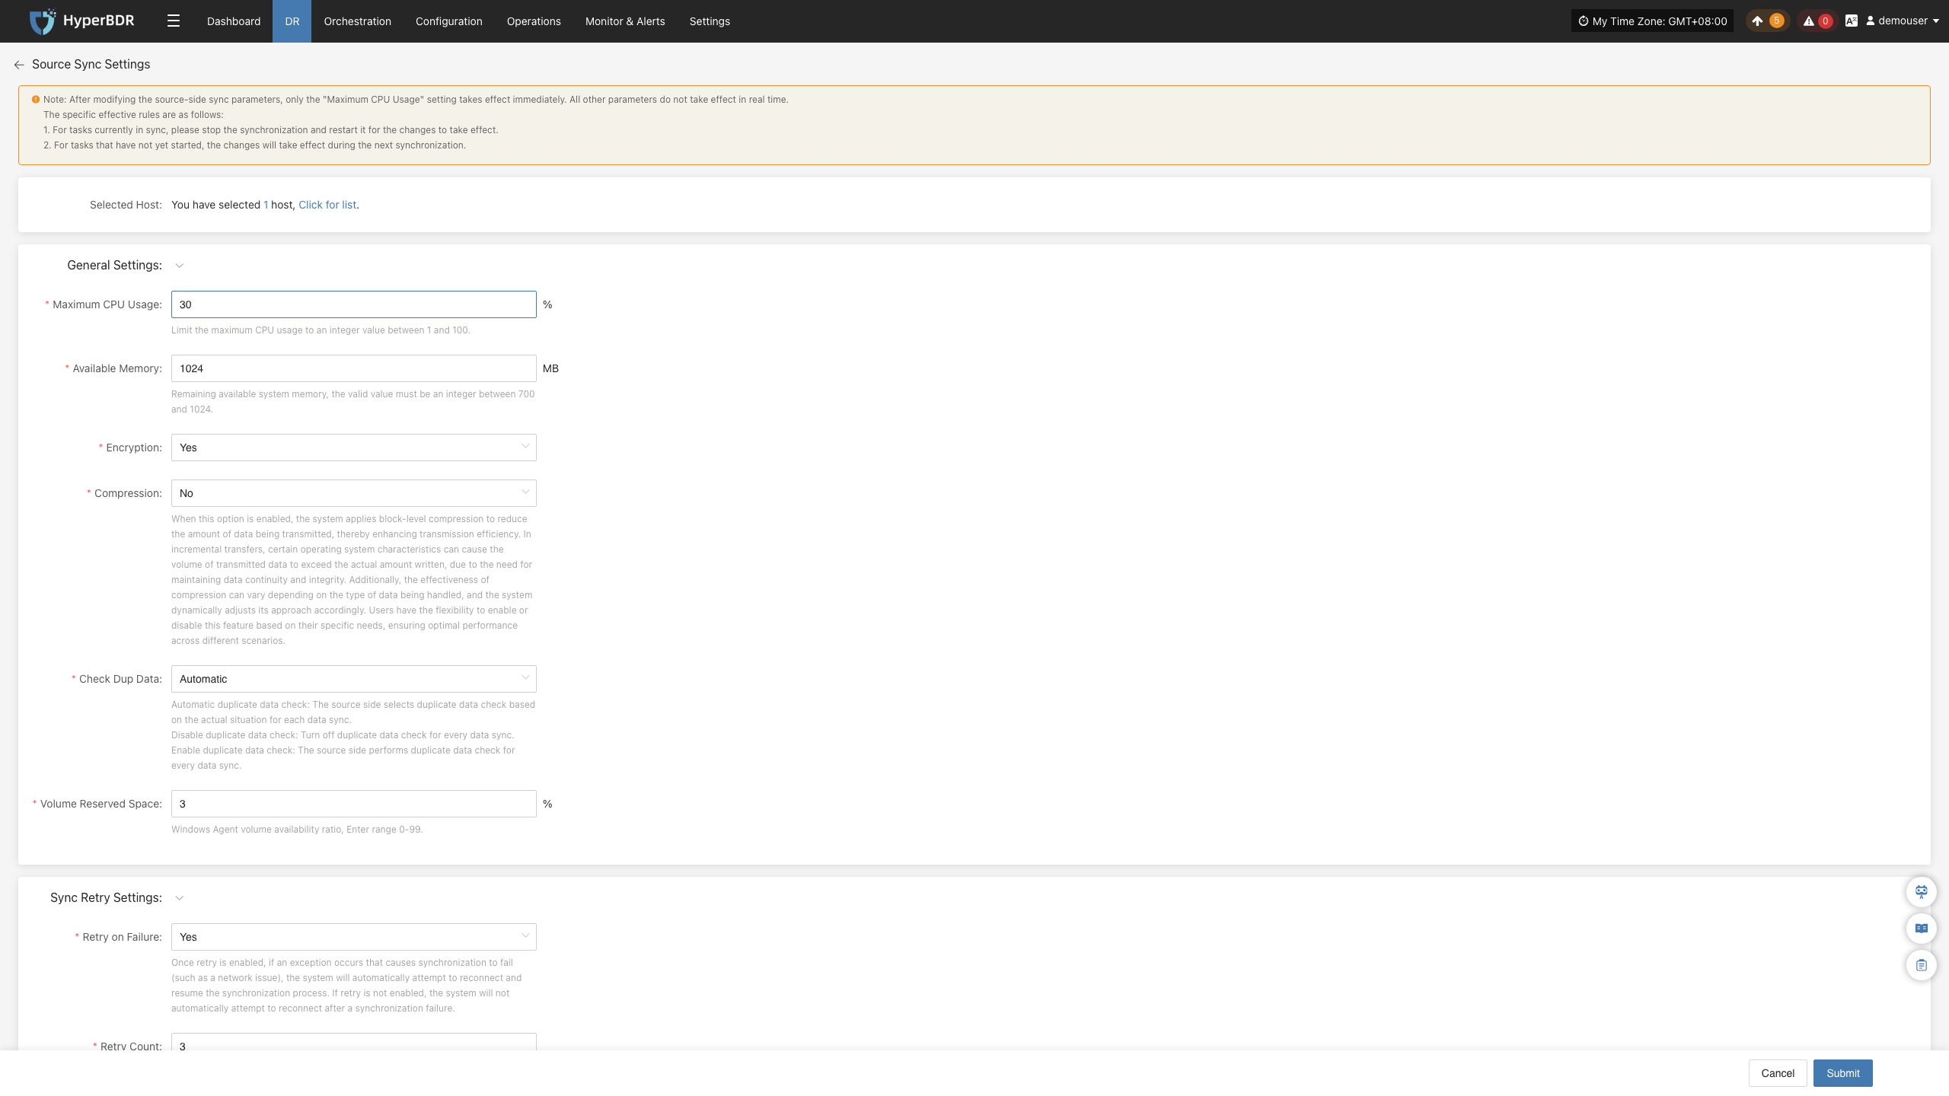This screenshot has height=1096, width=1949.
Task: Click the My Time Zone clock indicator
Action: point(1652,21)
